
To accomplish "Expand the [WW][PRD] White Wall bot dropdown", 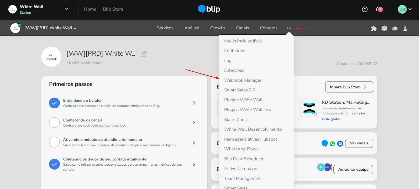I will point(75,28).
